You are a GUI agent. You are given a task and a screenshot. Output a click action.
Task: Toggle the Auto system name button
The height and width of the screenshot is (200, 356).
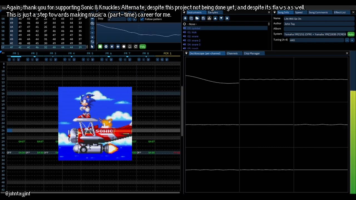[351, 34]
